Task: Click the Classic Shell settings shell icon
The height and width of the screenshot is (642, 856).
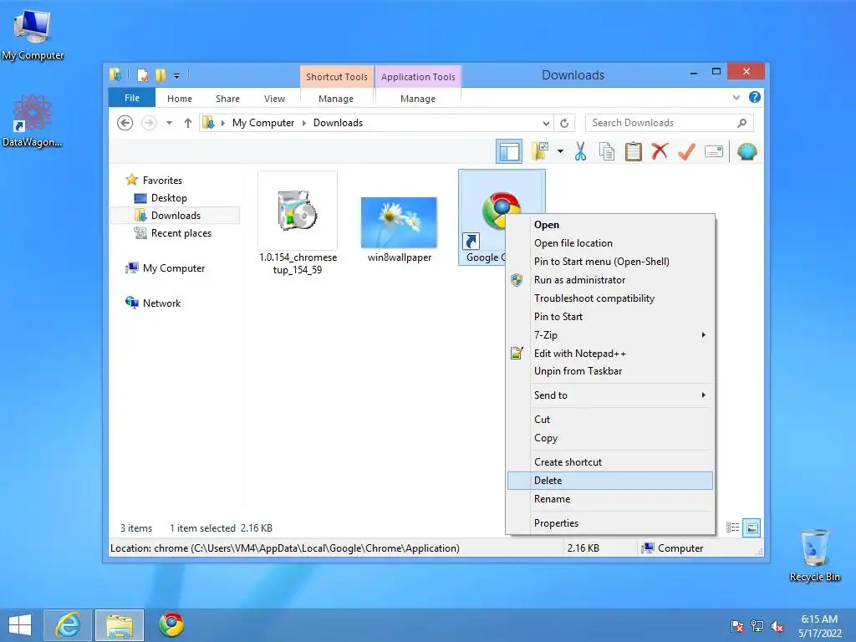Action: pyautogui.click(x=746, y=151)
